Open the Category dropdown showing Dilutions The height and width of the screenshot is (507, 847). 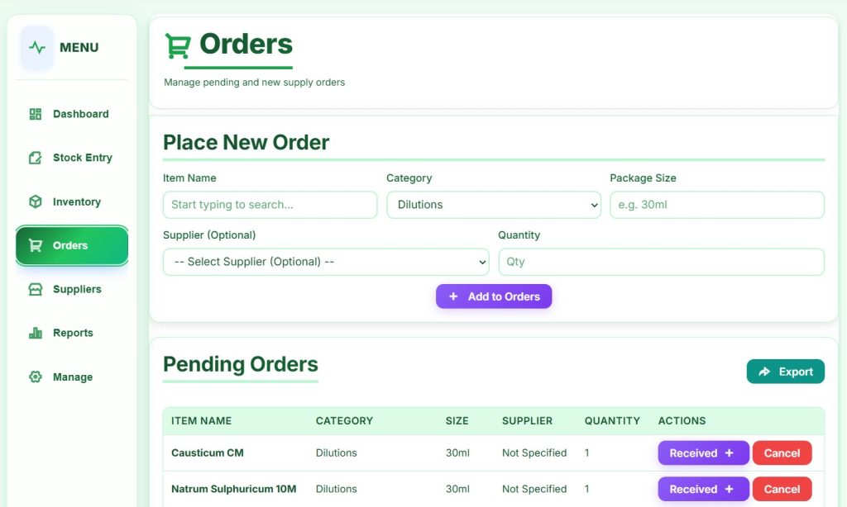[493, 205]
